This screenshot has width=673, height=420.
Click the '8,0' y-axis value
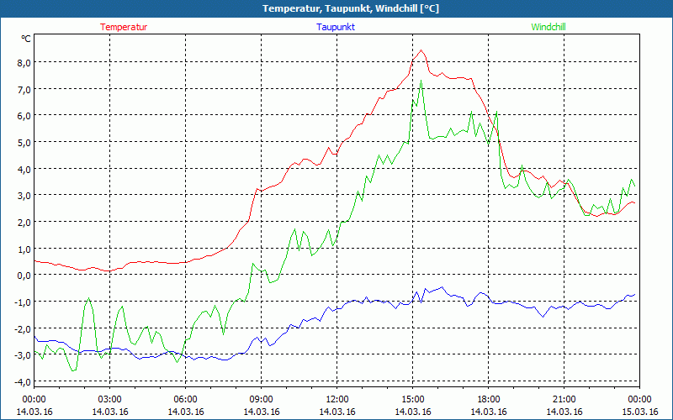24,62
